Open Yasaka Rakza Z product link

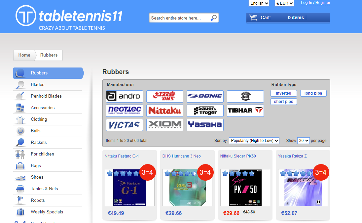point(292,156)
